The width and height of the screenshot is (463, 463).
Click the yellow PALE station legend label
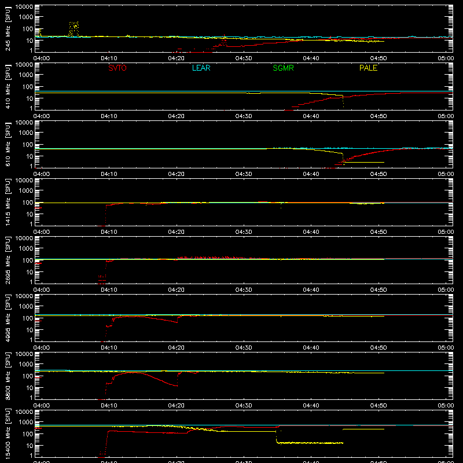tap(368, 68)
